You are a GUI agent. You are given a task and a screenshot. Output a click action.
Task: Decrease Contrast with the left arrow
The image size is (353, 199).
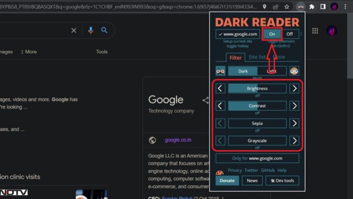221,106
